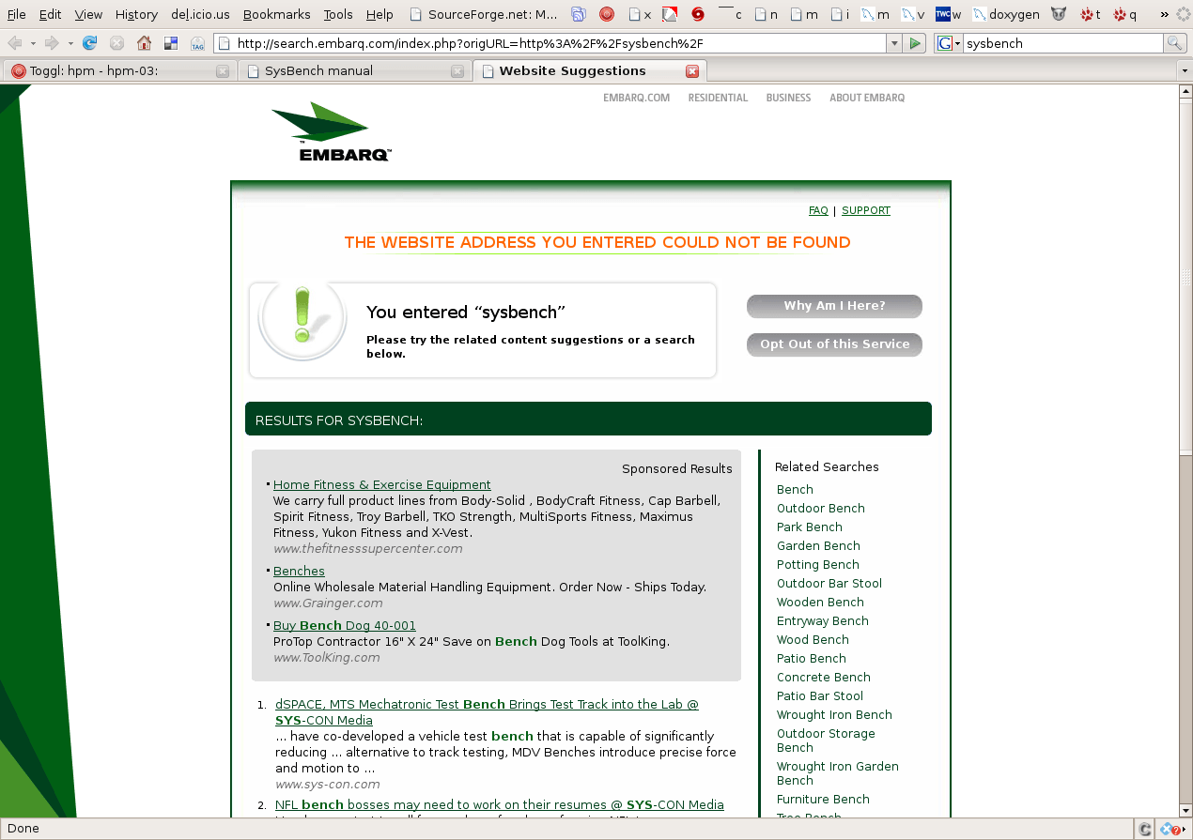Click the search magnifier icon
Viewport: 1193px width, 840px height.
point(1173,43)
